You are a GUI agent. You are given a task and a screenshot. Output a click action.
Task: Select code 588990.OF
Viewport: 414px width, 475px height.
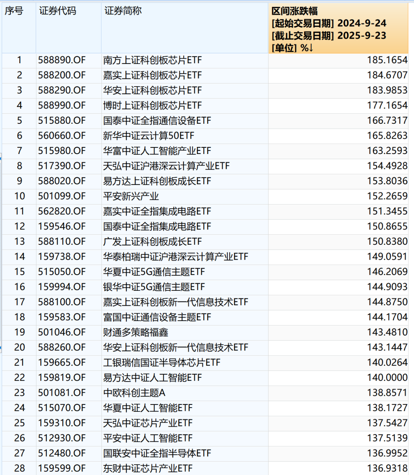click(62, 105)
